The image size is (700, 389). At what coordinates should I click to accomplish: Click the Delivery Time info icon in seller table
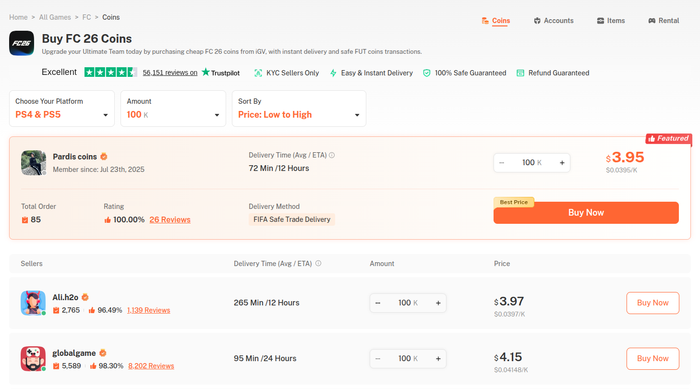(318, 263)
